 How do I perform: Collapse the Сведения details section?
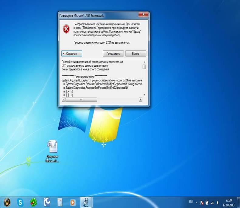point(72,54)
